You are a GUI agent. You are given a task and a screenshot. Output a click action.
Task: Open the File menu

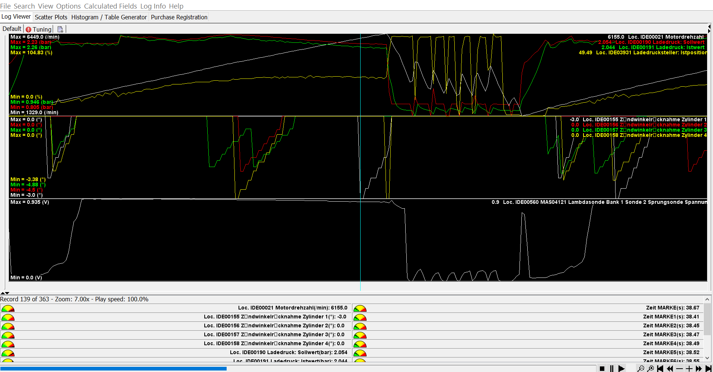[5, 6]
